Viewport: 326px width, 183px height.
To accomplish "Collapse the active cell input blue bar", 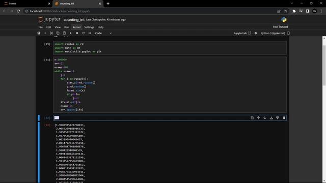I will click(x=39, y=118).
